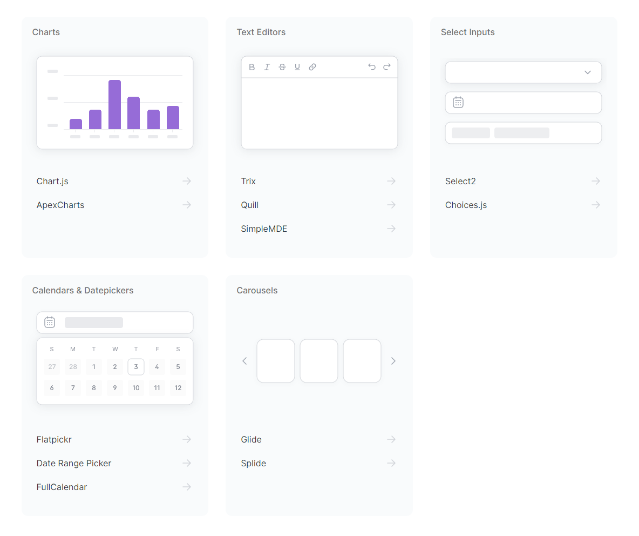This screenshot has height=536, width=639.
Task: Select day 28 in the calendar preview
Action: click(73, 367)
